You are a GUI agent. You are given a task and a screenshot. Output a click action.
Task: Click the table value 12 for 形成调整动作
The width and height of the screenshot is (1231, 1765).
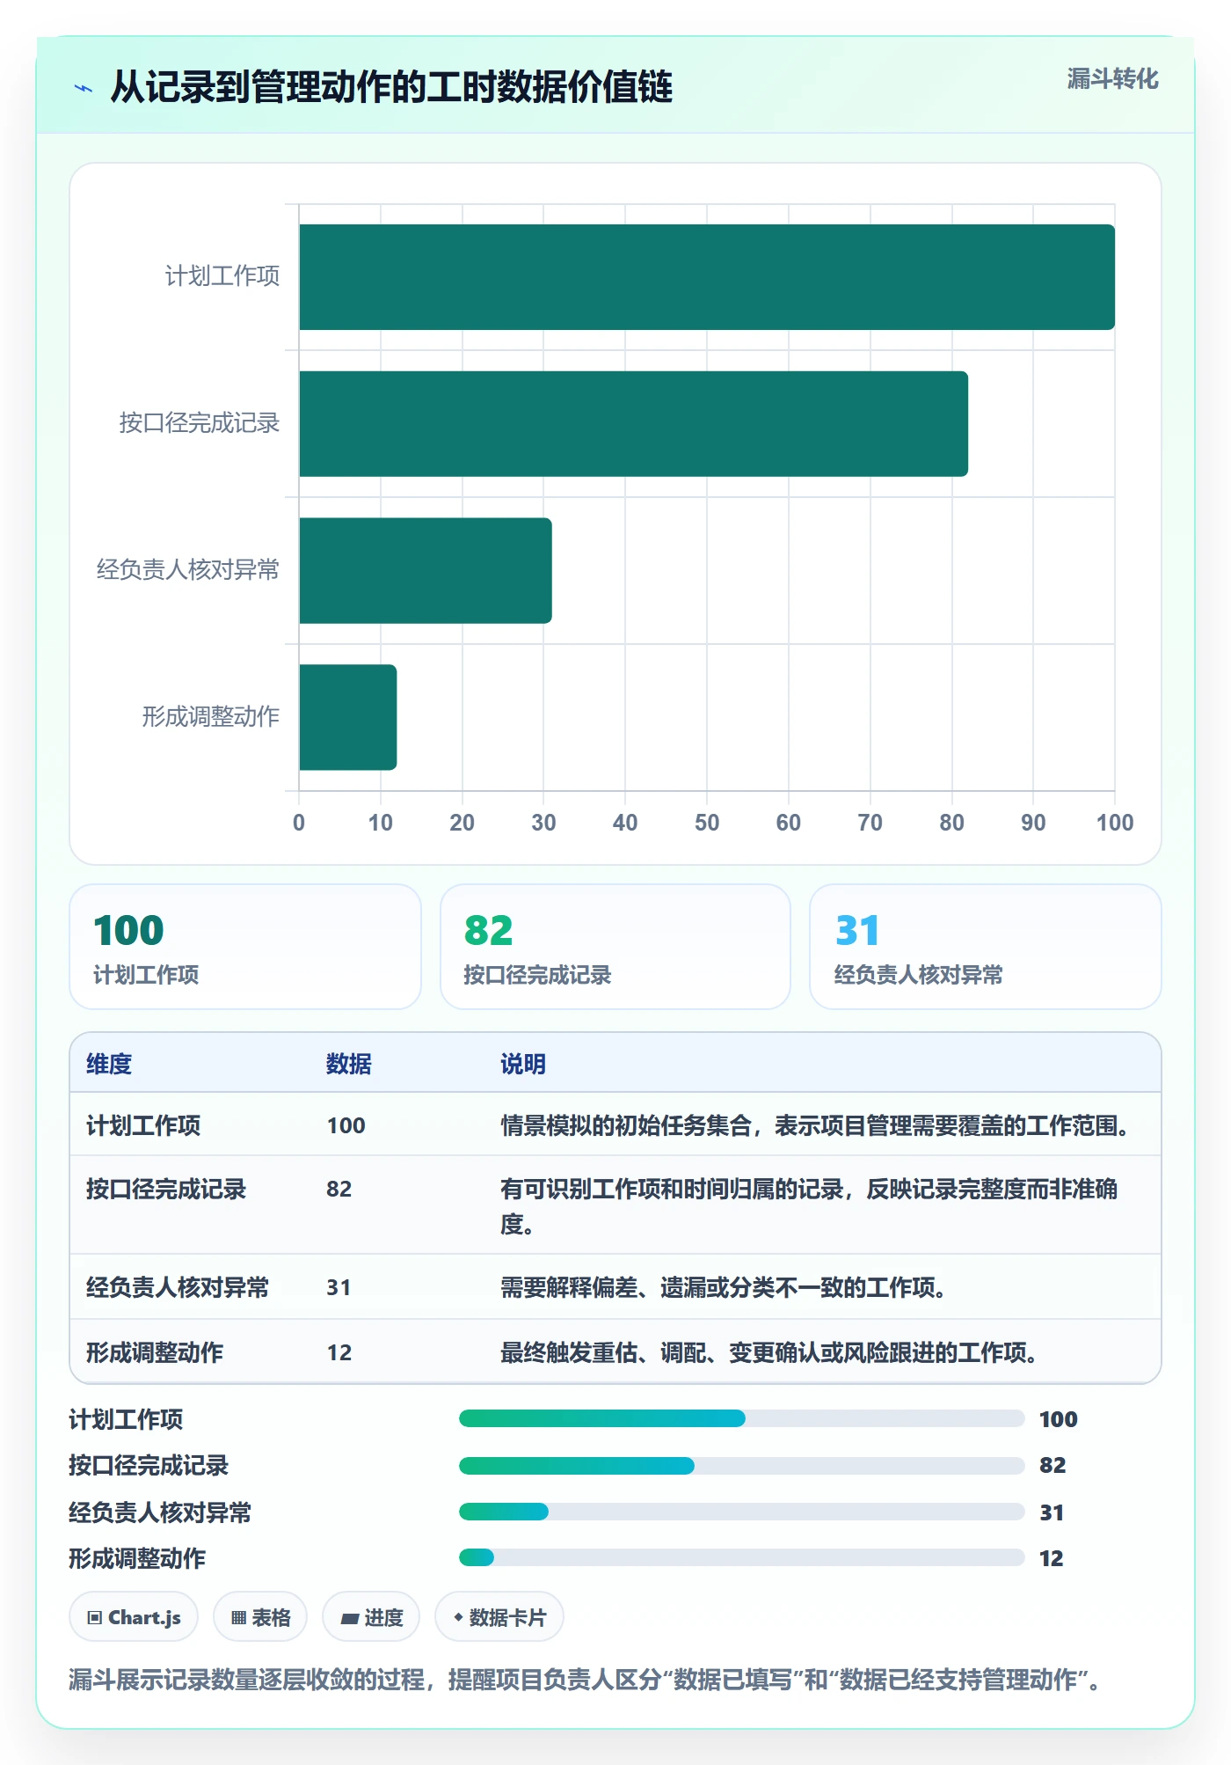[x=339, y=1352]
